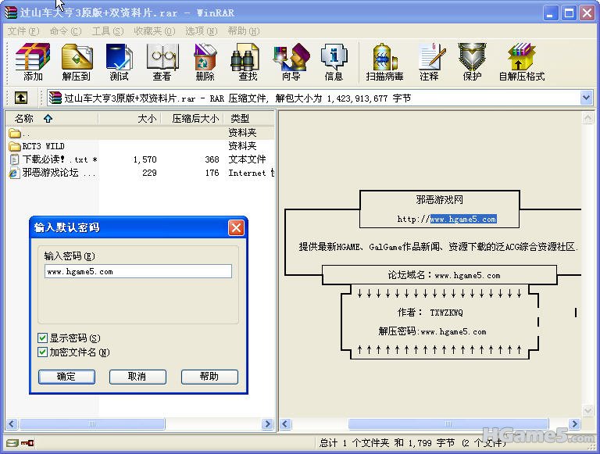Image resolution: width=600 pixels, height=454 pixels.
Task: Open the 选项(N) menu
Action: pos(202,31)
